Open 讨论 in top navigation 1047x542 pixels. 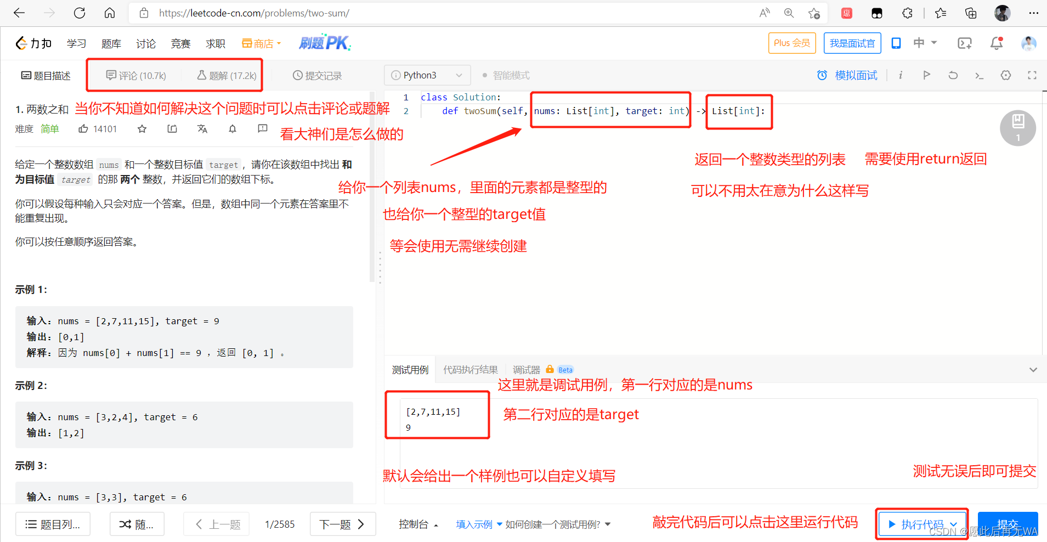click(146, 43)
